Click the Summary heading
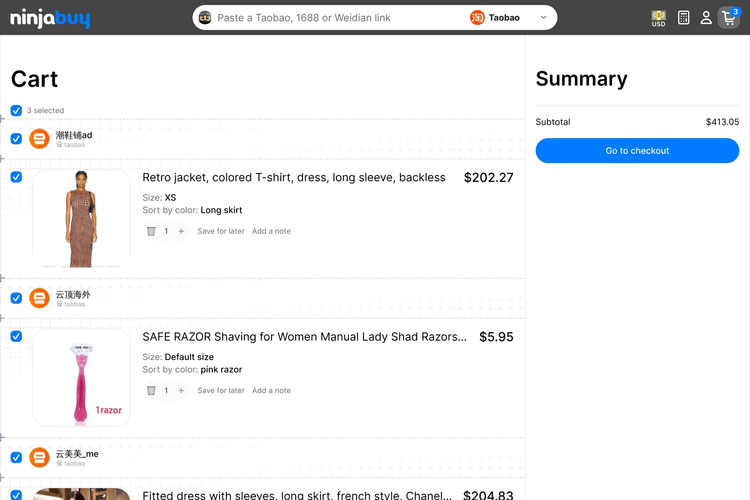Image resolution: width=750 pixels, height=500 pixels. [582, 79]
